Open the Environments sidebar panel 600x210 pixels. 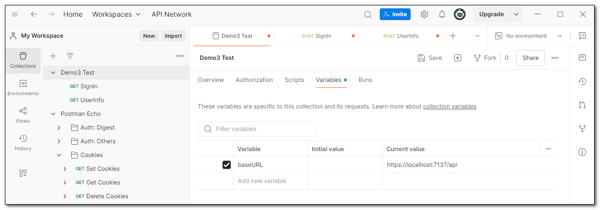point(23,88)
